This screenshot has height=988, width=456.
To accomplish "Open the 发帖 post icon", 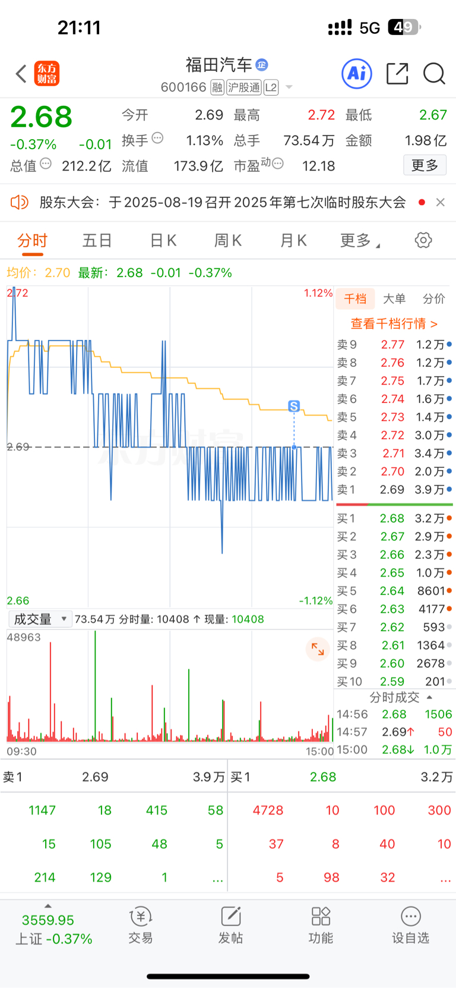I will tap(230, 926).
